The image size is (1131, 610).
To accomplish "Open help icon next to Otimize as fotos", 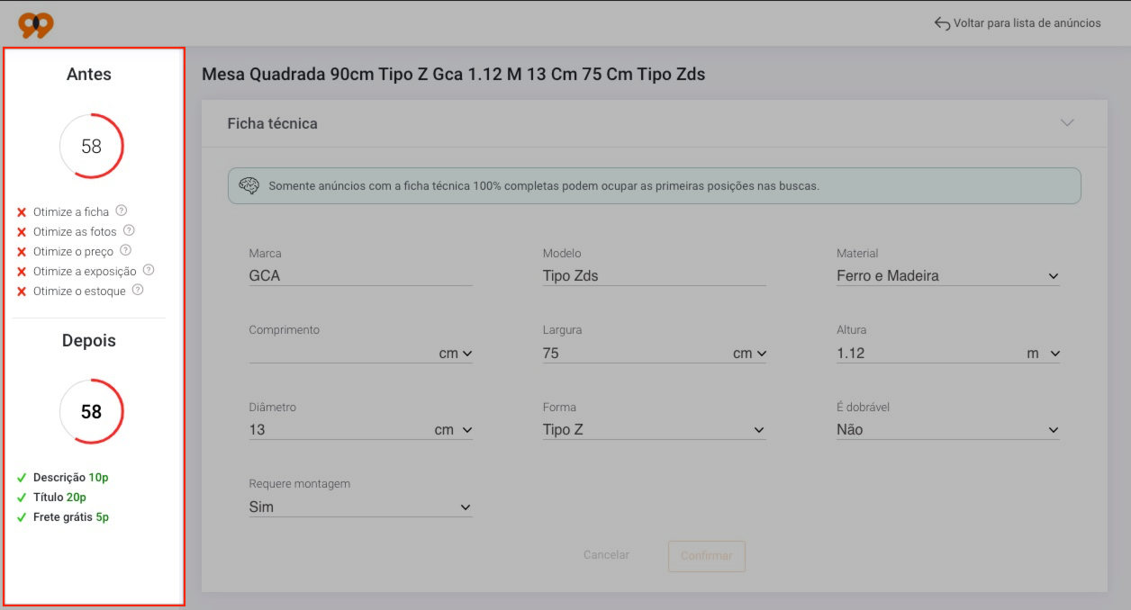I will pyautogui.click(x=129, y=230).
